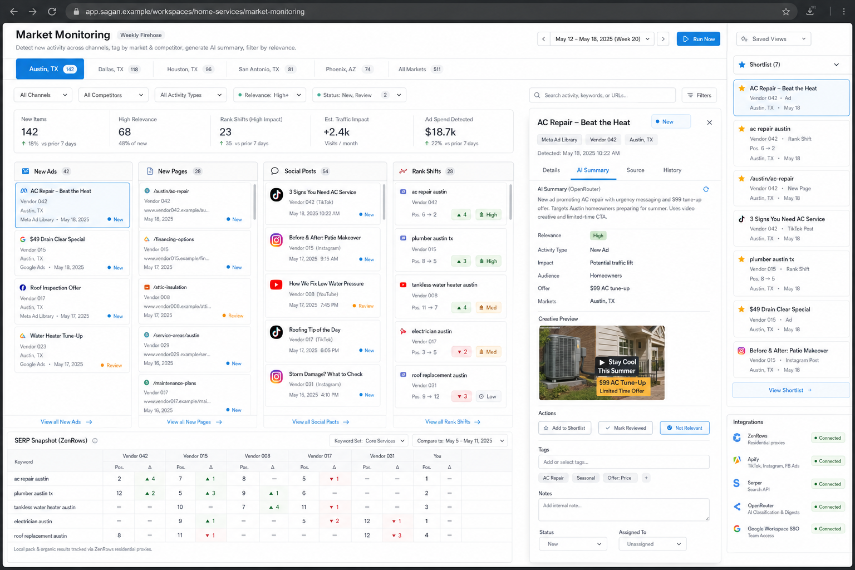Click the Mark Reviewed button
The height and width of the screenshot is (570, 855).
click(626, 428)
